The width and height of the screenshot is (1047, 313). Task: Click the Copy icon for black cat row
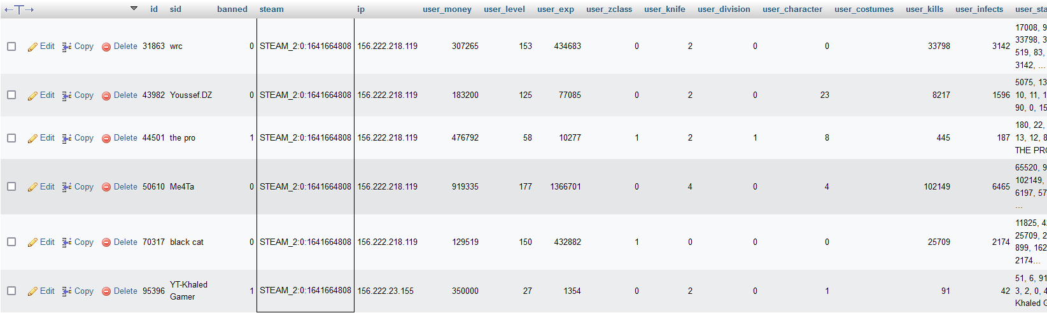point(67,242)
